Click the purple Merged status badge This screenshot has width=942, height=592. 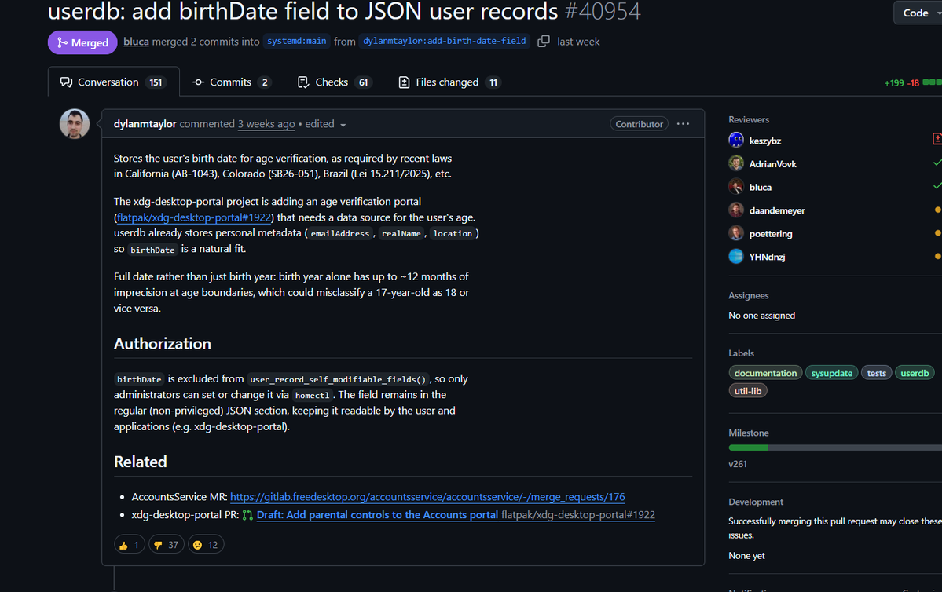click(83, 42)
